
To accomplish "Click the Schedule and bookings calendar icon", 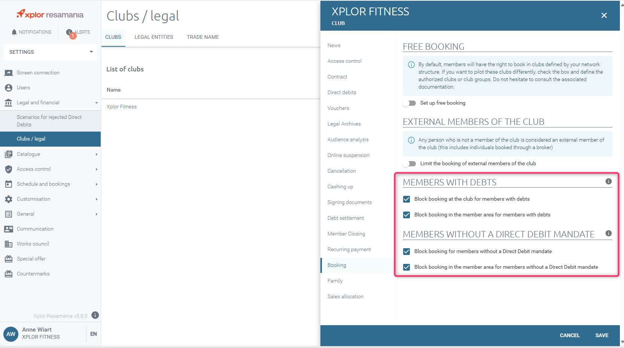I will pos(9,184).
